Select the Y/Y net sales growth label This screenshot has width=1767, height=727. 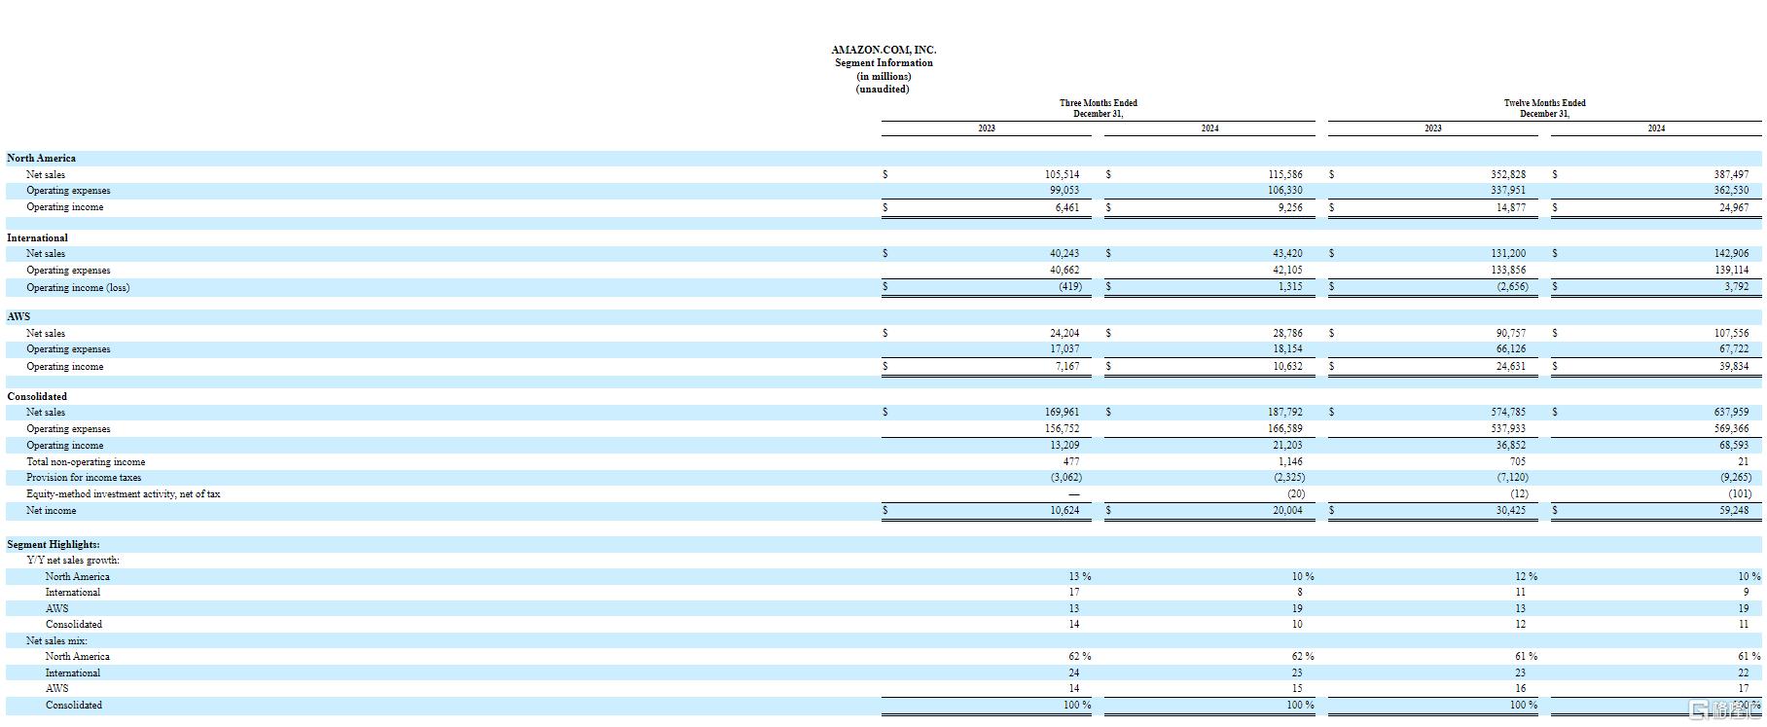[73, 560]
